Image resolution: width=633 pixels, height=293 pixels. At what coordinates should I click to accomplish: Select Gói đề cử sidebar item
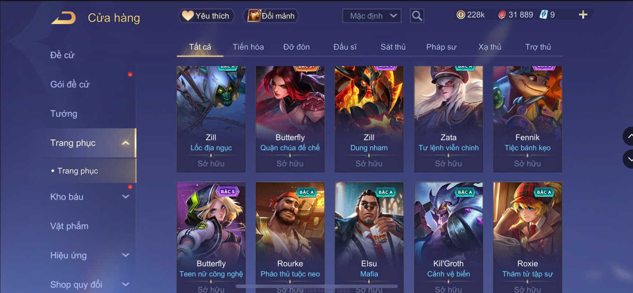(x=70, y=84)
